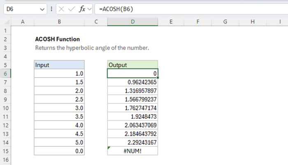The width and height of the screenshot is (288, 165).
Task: Select row 15 header
Action: pyautogui.click(x=5, y=151)
